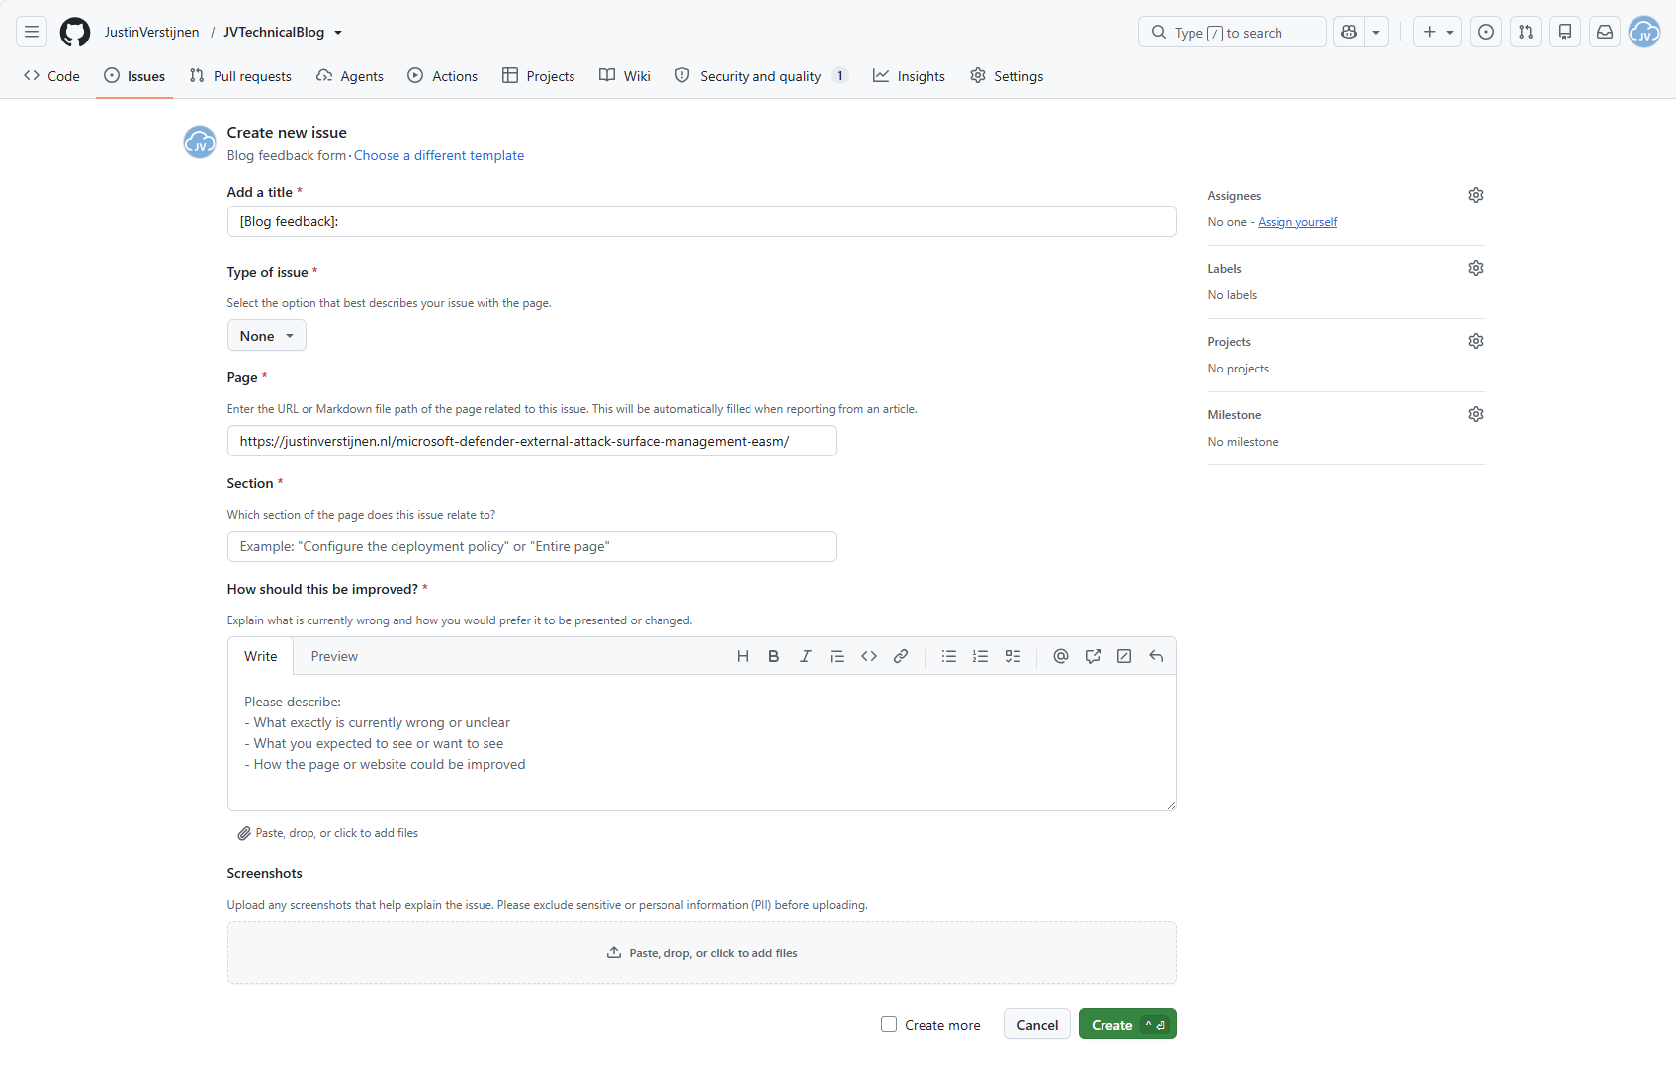
Task: Open the slash commands icon
Action: pyautogui.click(x=1124, y=656)
